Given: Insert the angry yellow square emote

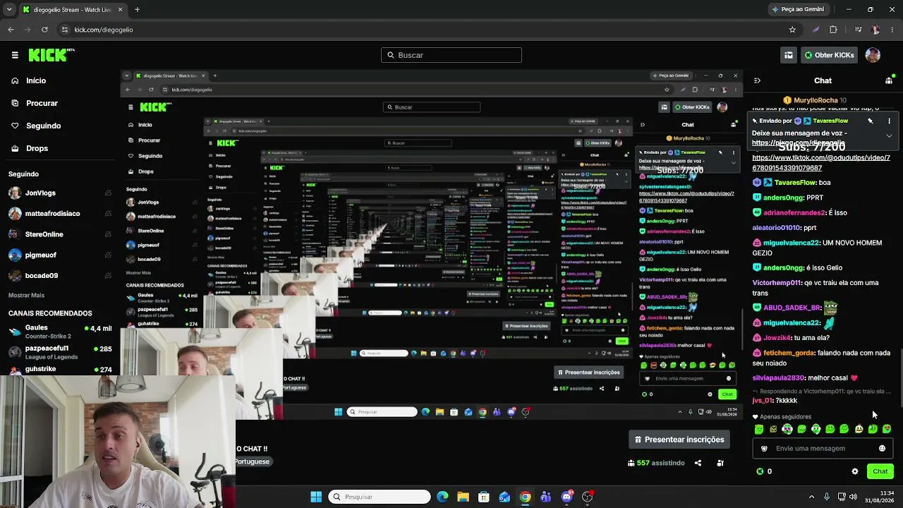Looking at the screenshot, I should coord(773,429).
